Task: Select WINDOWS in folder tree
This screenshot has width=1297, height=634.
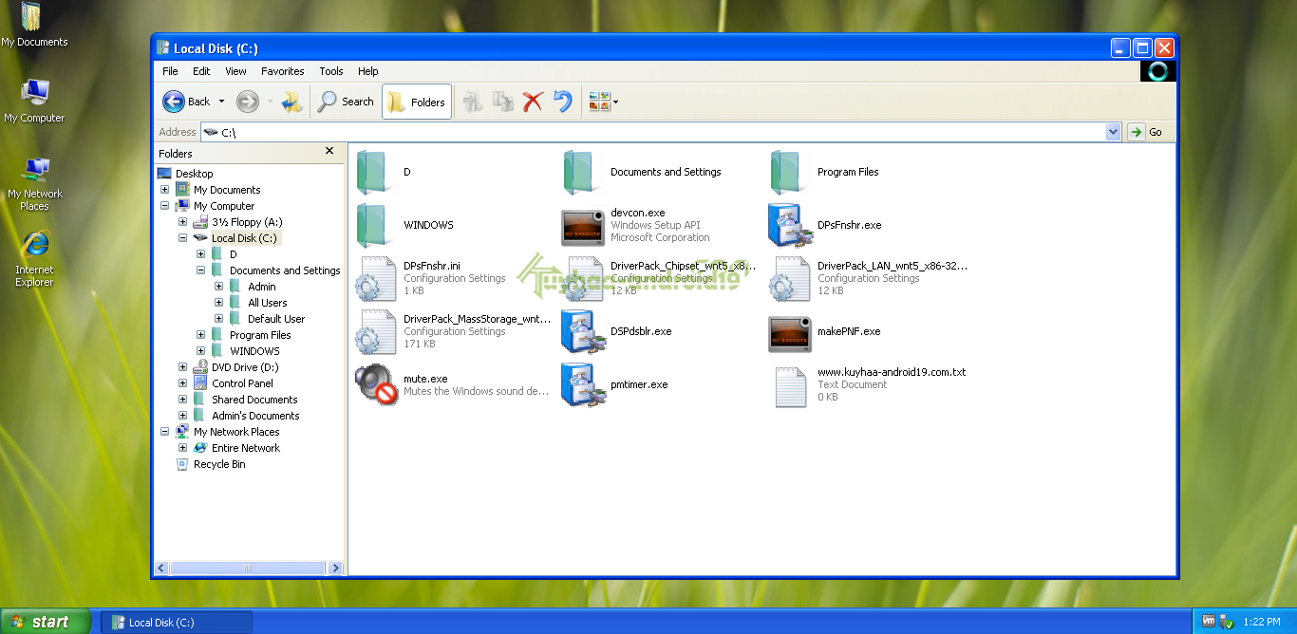Action: [254, 351]
